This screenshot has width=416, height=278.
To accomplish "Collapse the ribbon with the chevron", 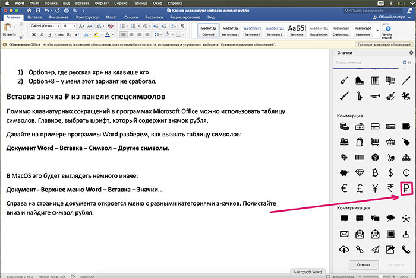I will pos(410,17).
